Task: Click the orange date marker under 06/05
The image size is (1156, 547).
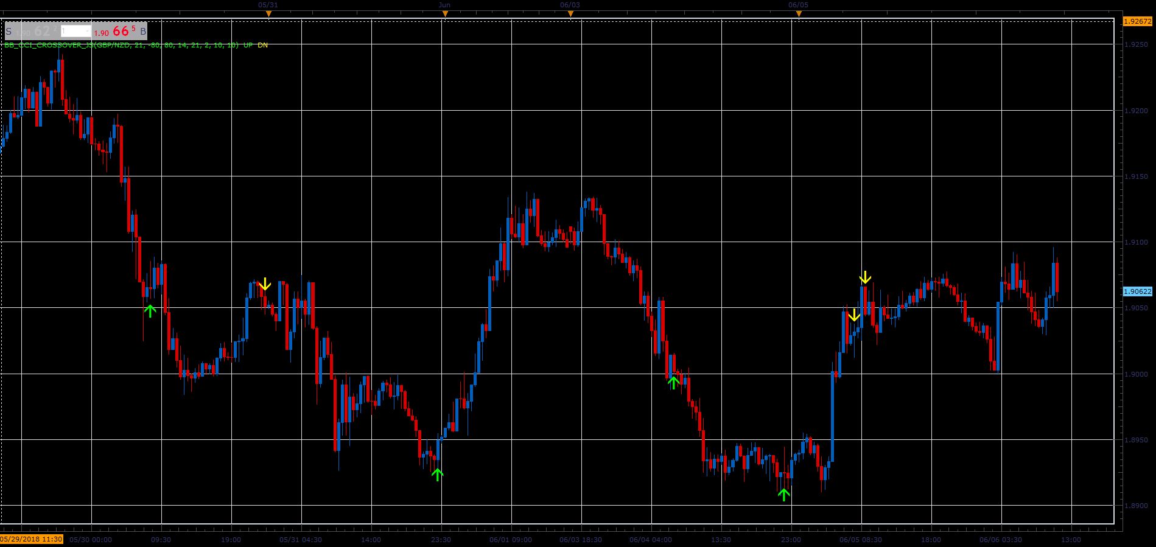Action: coord(799,13)
